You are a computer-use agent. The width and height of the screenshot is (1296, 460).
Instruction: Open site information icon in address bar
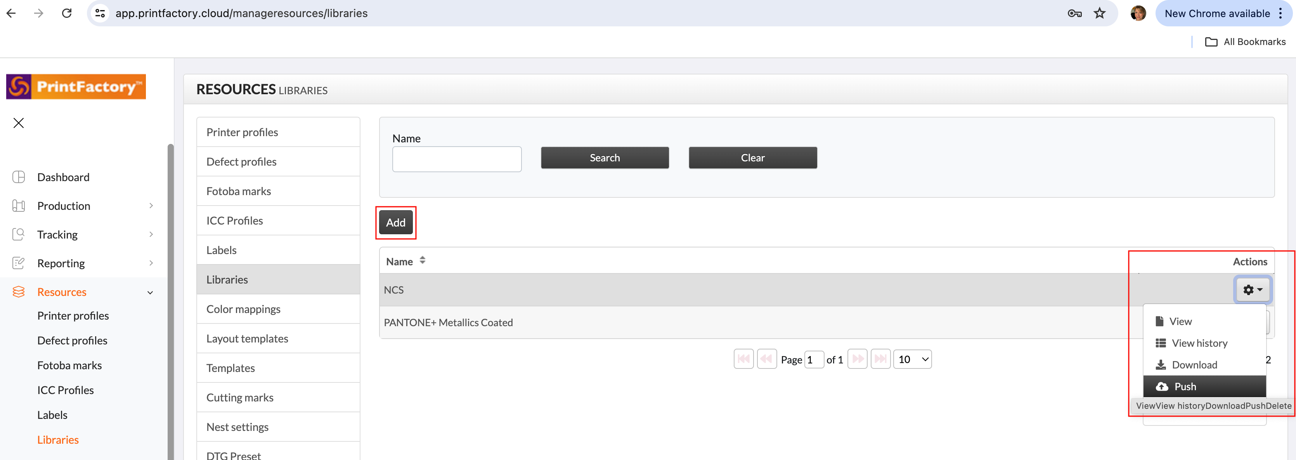[100, 13]
